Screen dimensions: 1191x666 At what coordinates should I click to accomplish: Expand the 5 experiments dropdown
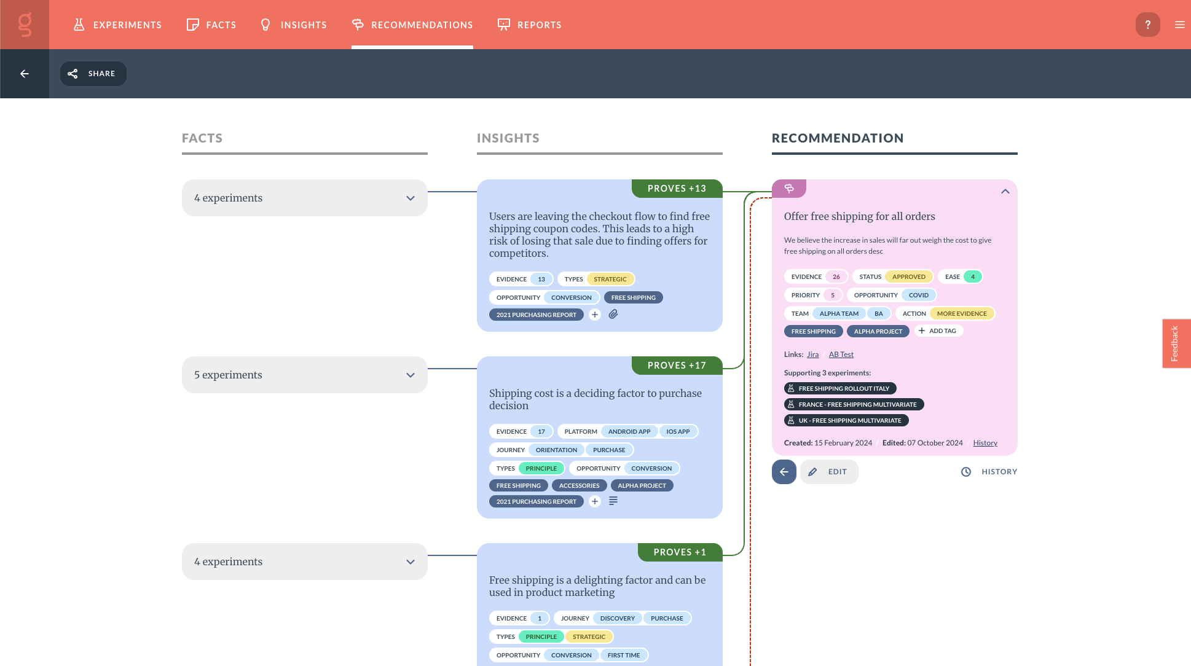[304, 375]
